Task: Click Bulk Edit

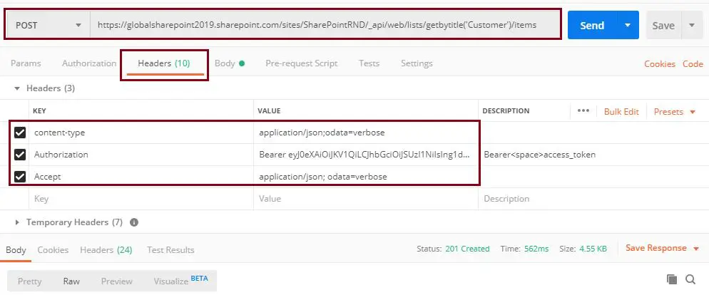Action: (x=621, y=112)
